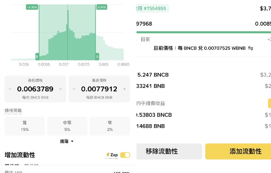271x173 pixels.
Task: Click the 0.0085 axis label on chart
Action: (x=123, y=64)
